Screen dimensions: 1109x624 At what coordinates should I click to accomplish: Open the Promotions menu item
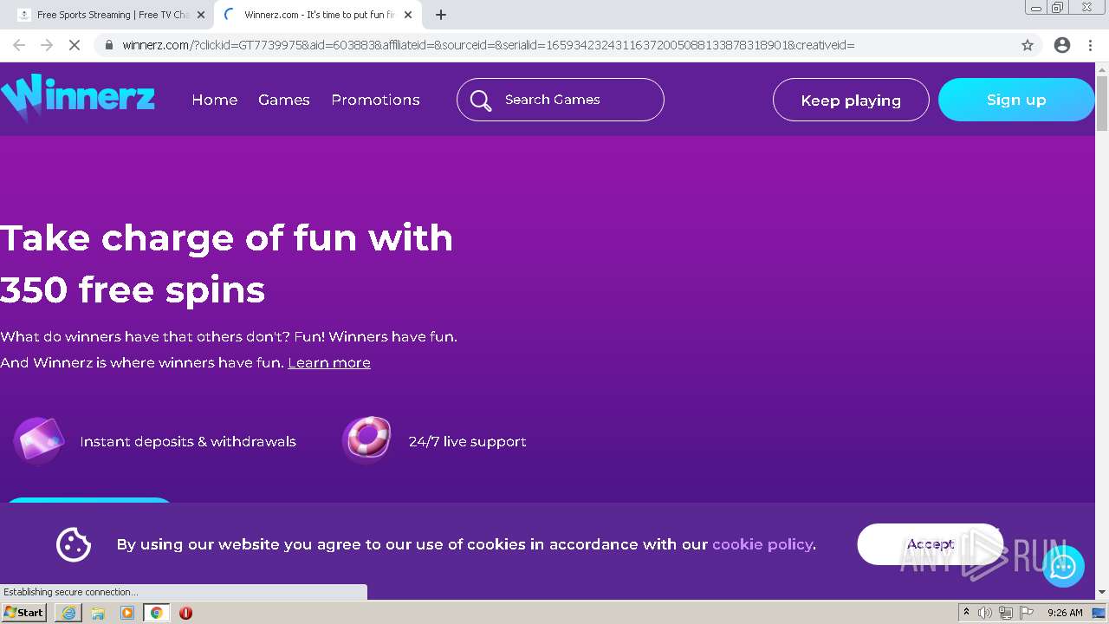pos(375,100)
